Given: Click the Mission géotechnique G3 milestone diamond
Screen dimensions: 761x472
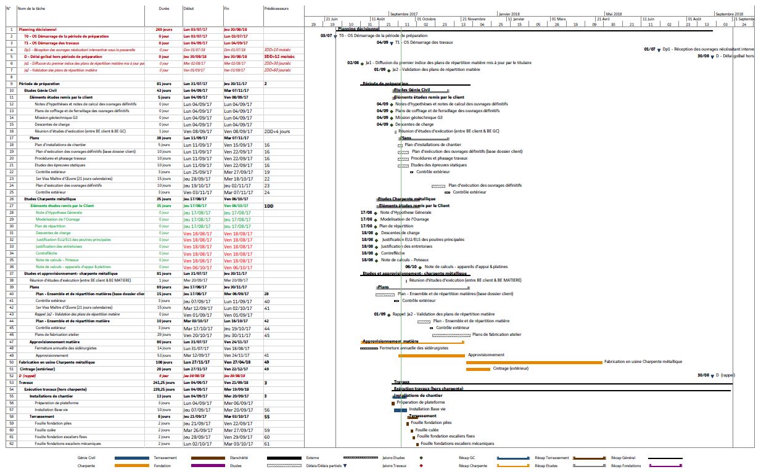Looking at the screenshot, I should pyautogui.click(x=391, y=118).
